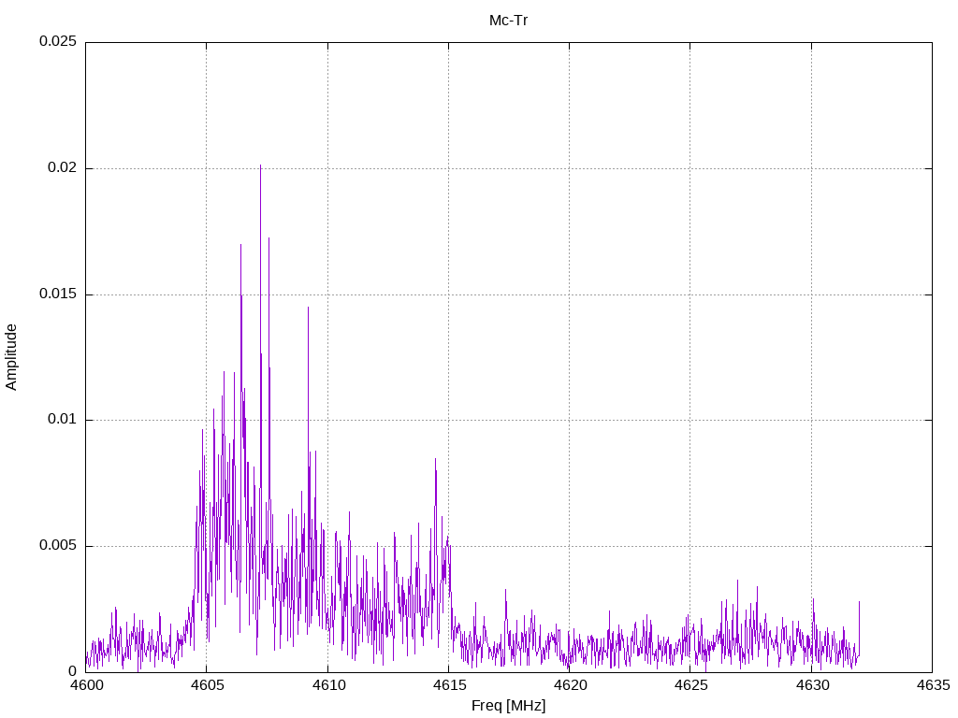Click the 0.025 y-axis tick label

57,42
